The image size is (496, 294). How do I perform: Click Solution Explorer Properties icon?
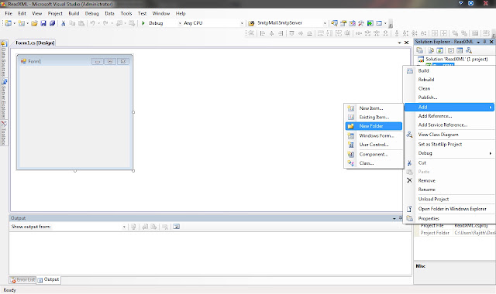click(420, 50)
